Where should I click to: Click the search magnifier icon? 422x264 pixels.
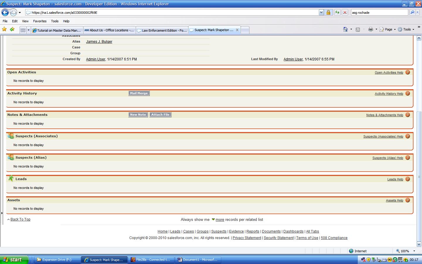[412, 12]
